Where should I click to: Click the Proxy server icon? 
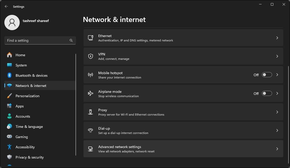click(x=90, y=112)
